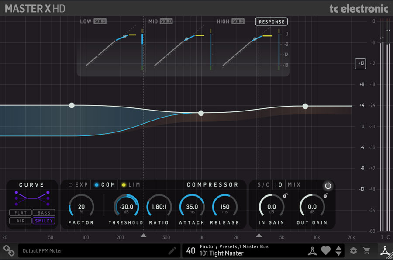The image size is (393, 260).
Task: Step to the previous preset arrow
Action: (338, 248)
